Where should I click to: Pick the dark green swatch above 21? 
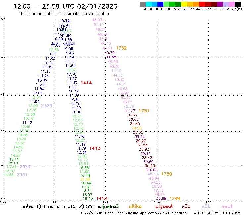178,4
